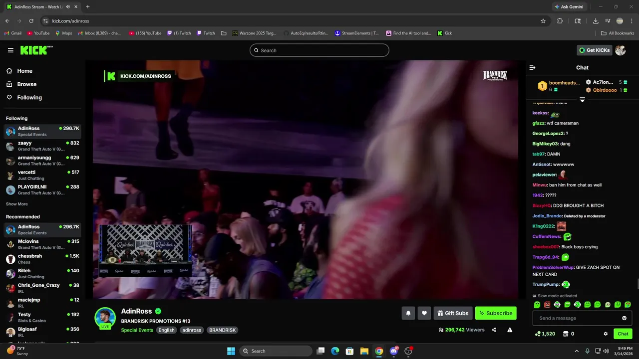Insert the red angry emote

pos(547,305)
